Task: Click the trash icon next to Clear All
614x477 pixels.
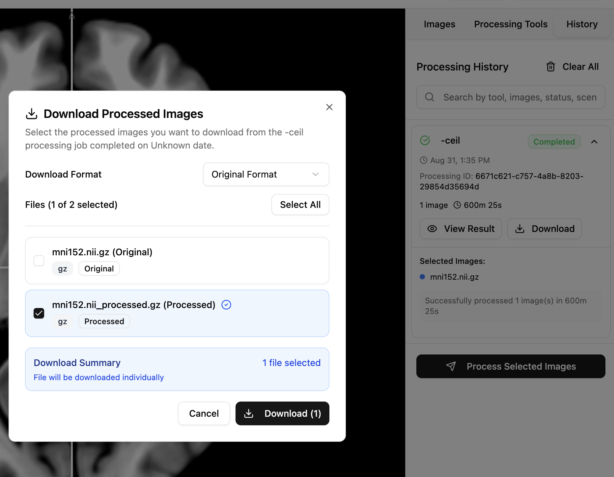Action: coord(550,67)
